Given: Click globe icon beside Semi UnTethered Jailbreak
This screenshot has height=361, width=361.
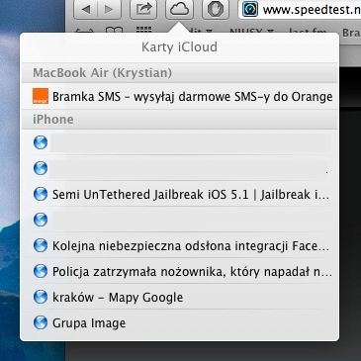Looking at the screenshot, I should click(41, 194).
